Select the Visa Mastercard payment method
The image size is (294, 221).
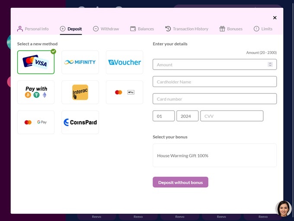36,62
